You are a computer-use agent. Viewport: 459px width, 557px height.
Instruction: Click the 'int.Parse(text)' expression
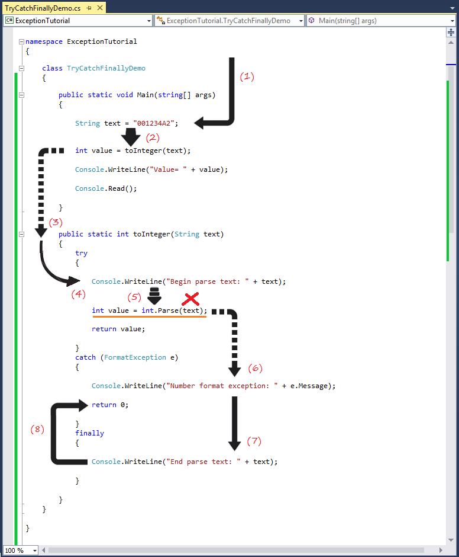(x=172, y=310)
